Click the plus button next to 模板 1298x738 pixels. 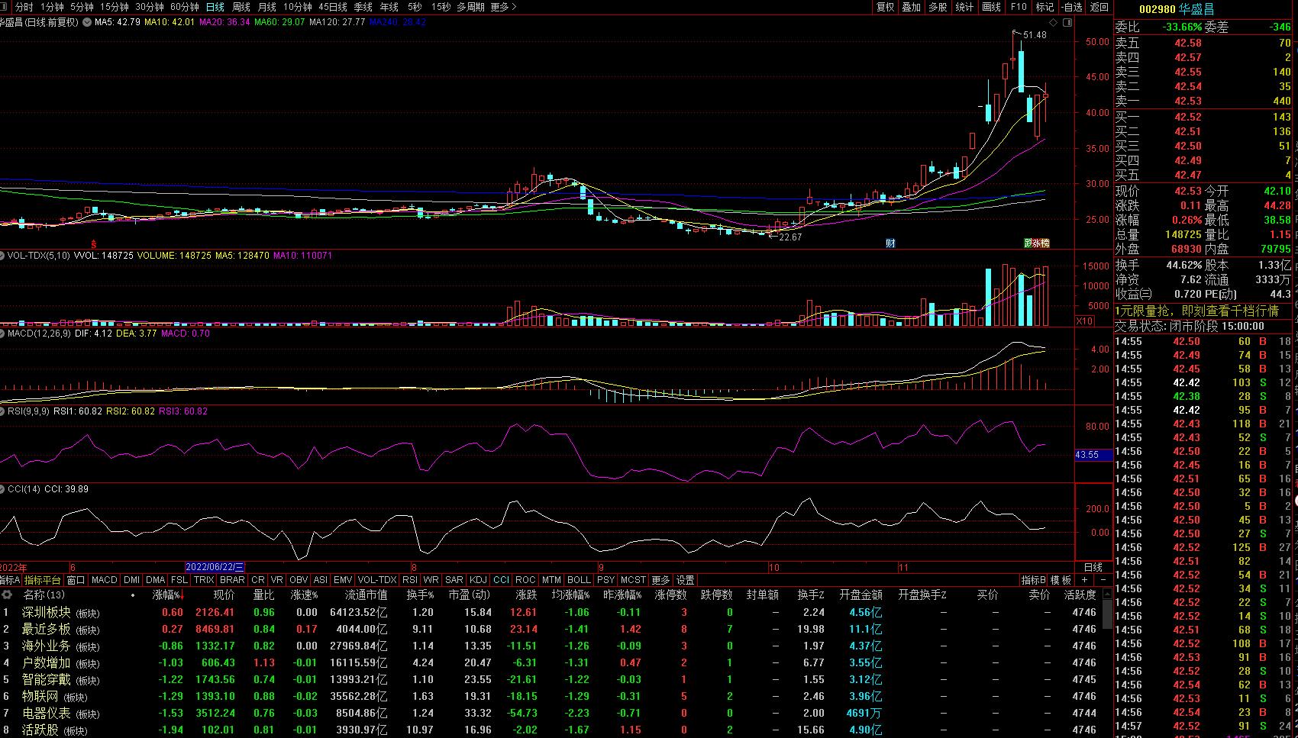1084,580
